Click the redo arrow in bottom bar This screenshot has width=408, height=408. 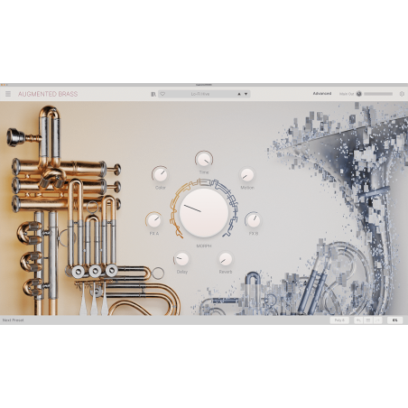[x=377, y=320]
